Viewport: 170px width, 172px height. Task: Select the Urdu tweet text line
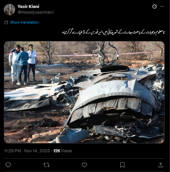[113, 32]
